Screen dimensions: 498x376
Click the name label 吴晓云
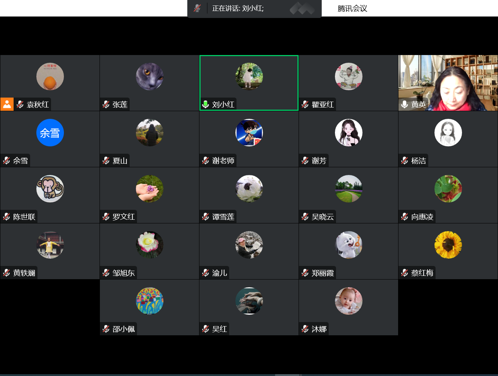point(322,217)
